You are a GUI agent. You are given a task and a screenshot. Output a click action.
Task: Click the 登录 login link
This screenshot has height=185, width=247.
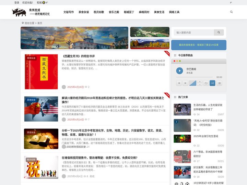click(17, 2)
